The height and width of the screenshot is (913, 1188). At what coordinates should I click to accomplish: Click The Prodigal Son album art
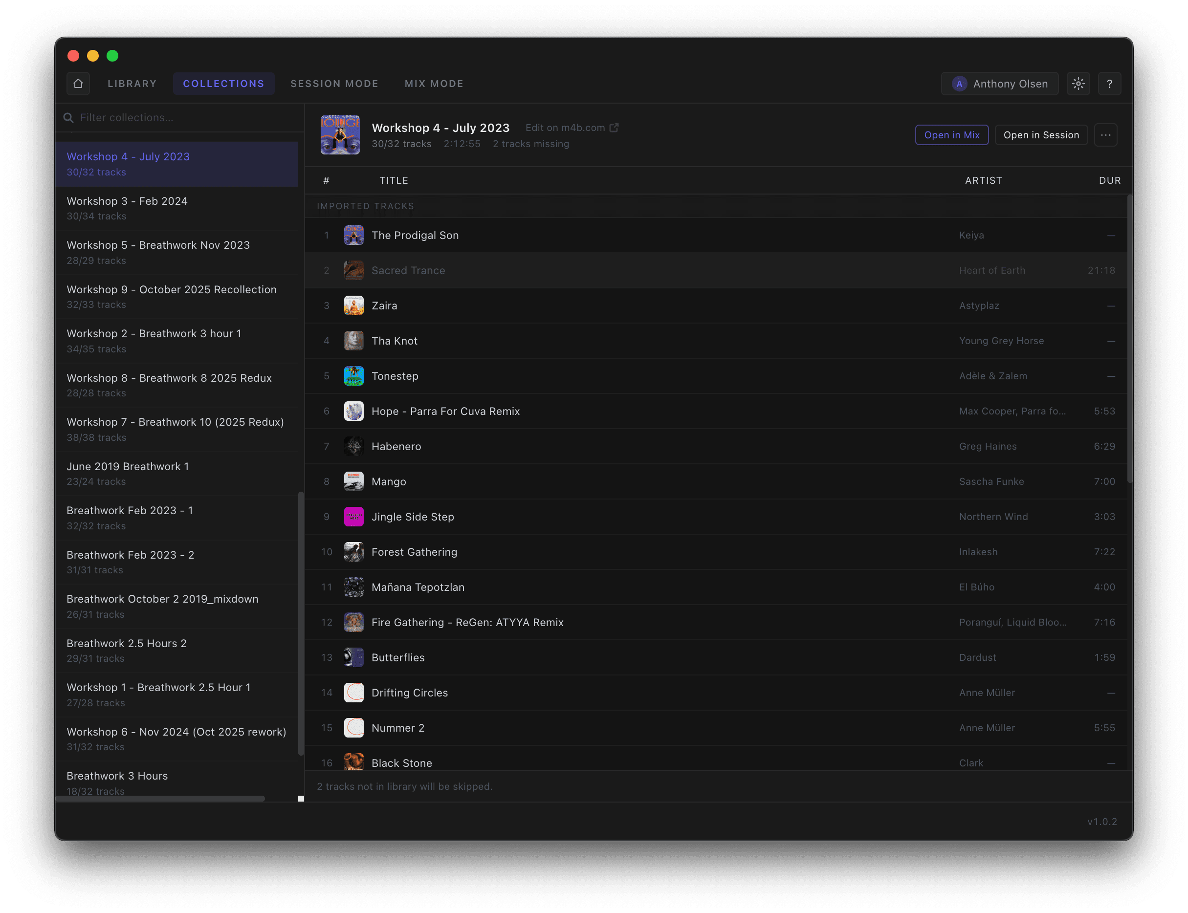[x=354, y=235]
